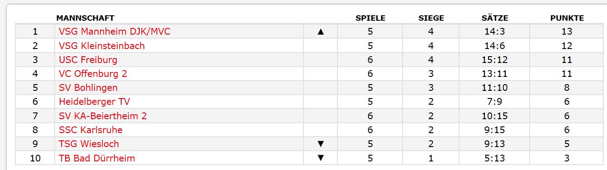
Task: Open Heidelberger TV team page
Action: point(95,102)
